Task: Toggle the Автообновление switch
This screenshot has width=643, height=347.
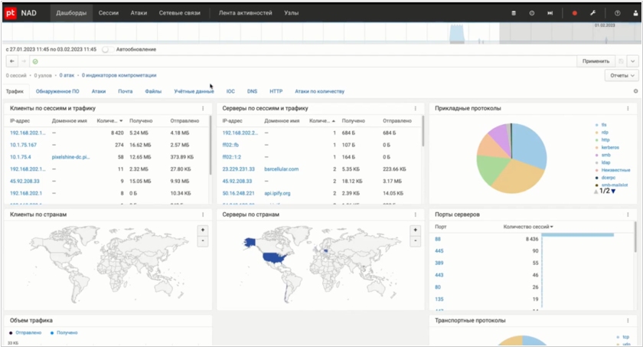Action: point(106,49)
